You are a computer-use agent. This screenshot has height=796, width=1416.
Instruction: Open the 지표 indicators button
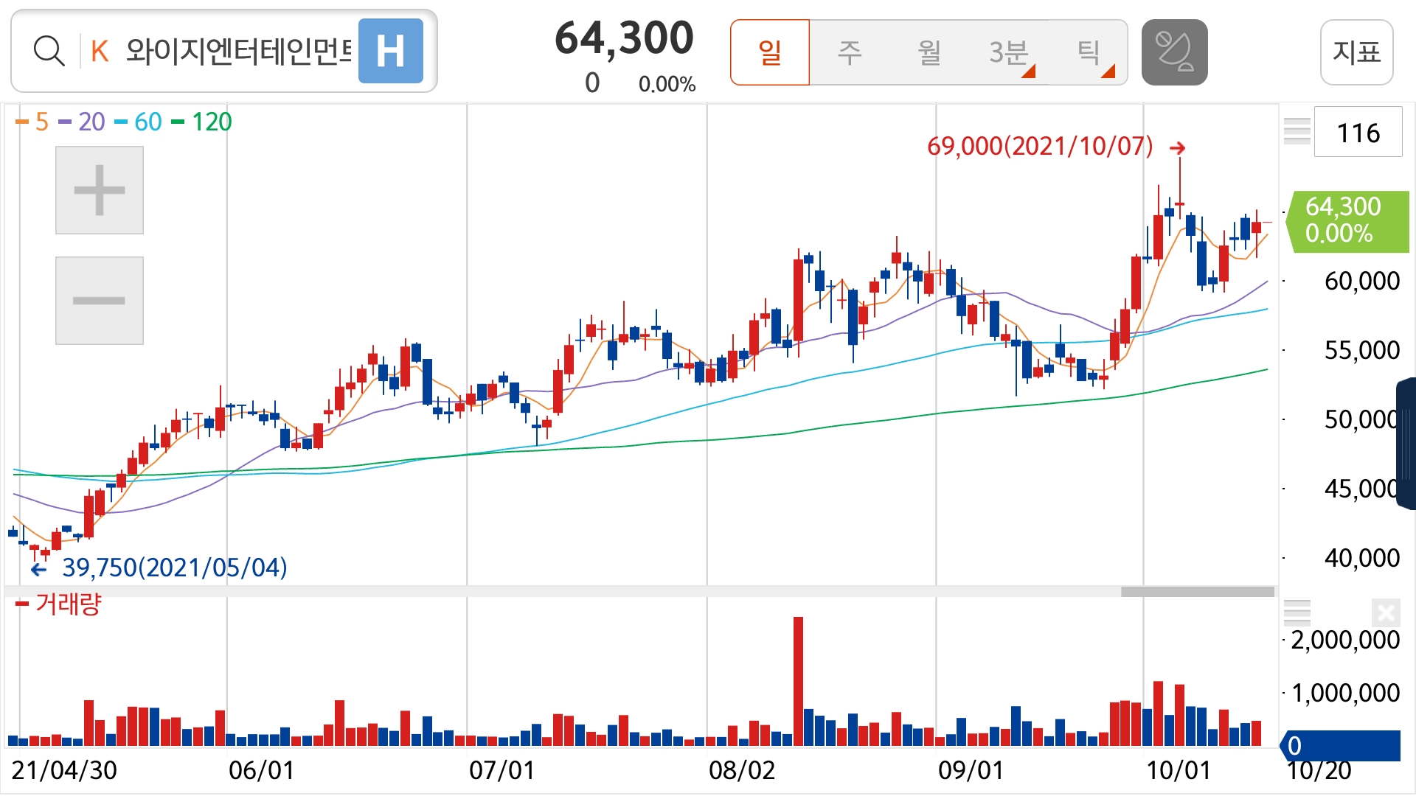(1356, 52)
